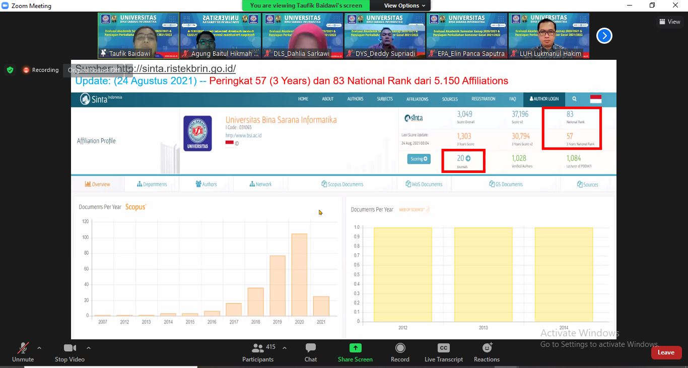Open video options arrow next to Stop Video
This screenshot has height=368, width=688.
pos(89,348)
